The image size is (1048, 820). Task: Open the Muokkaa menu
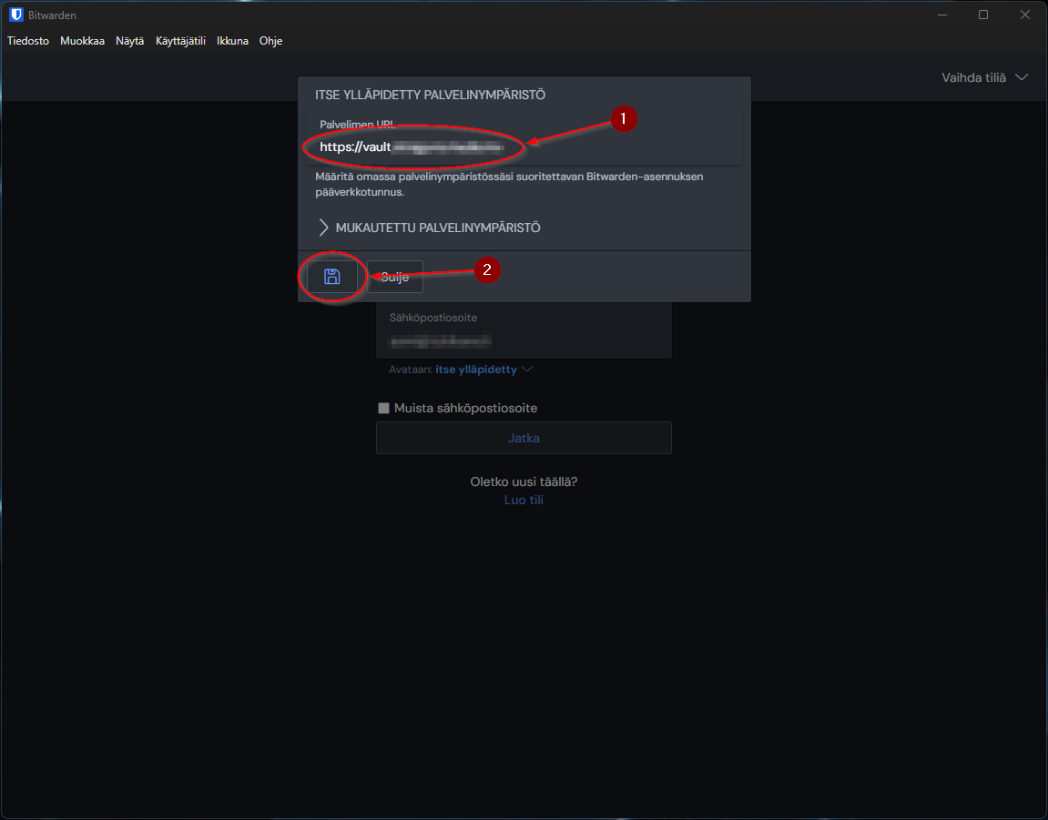click(82, 41)
